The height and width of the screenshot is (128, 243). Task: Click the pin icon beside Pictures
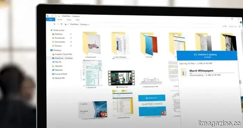click(x=71, y=46)
